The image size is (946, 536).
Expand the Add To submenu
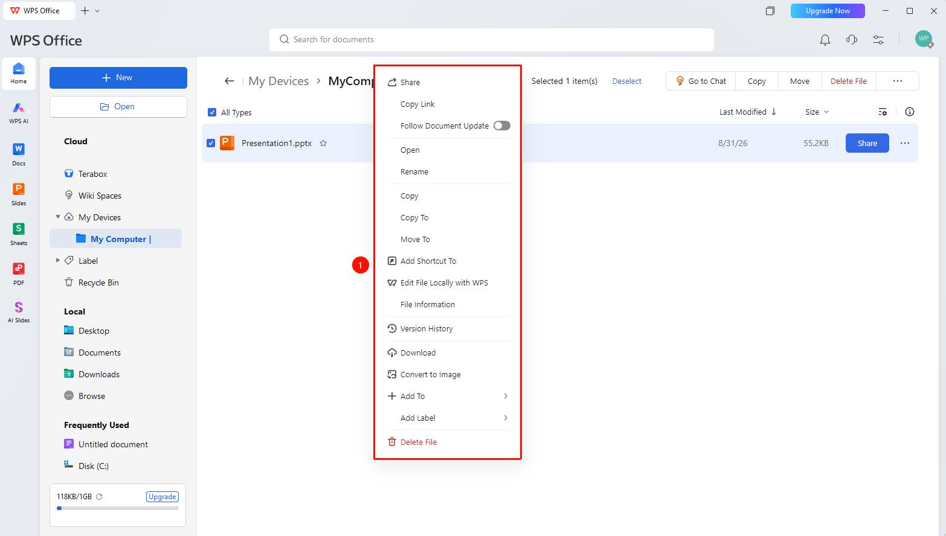click(448, 396)
